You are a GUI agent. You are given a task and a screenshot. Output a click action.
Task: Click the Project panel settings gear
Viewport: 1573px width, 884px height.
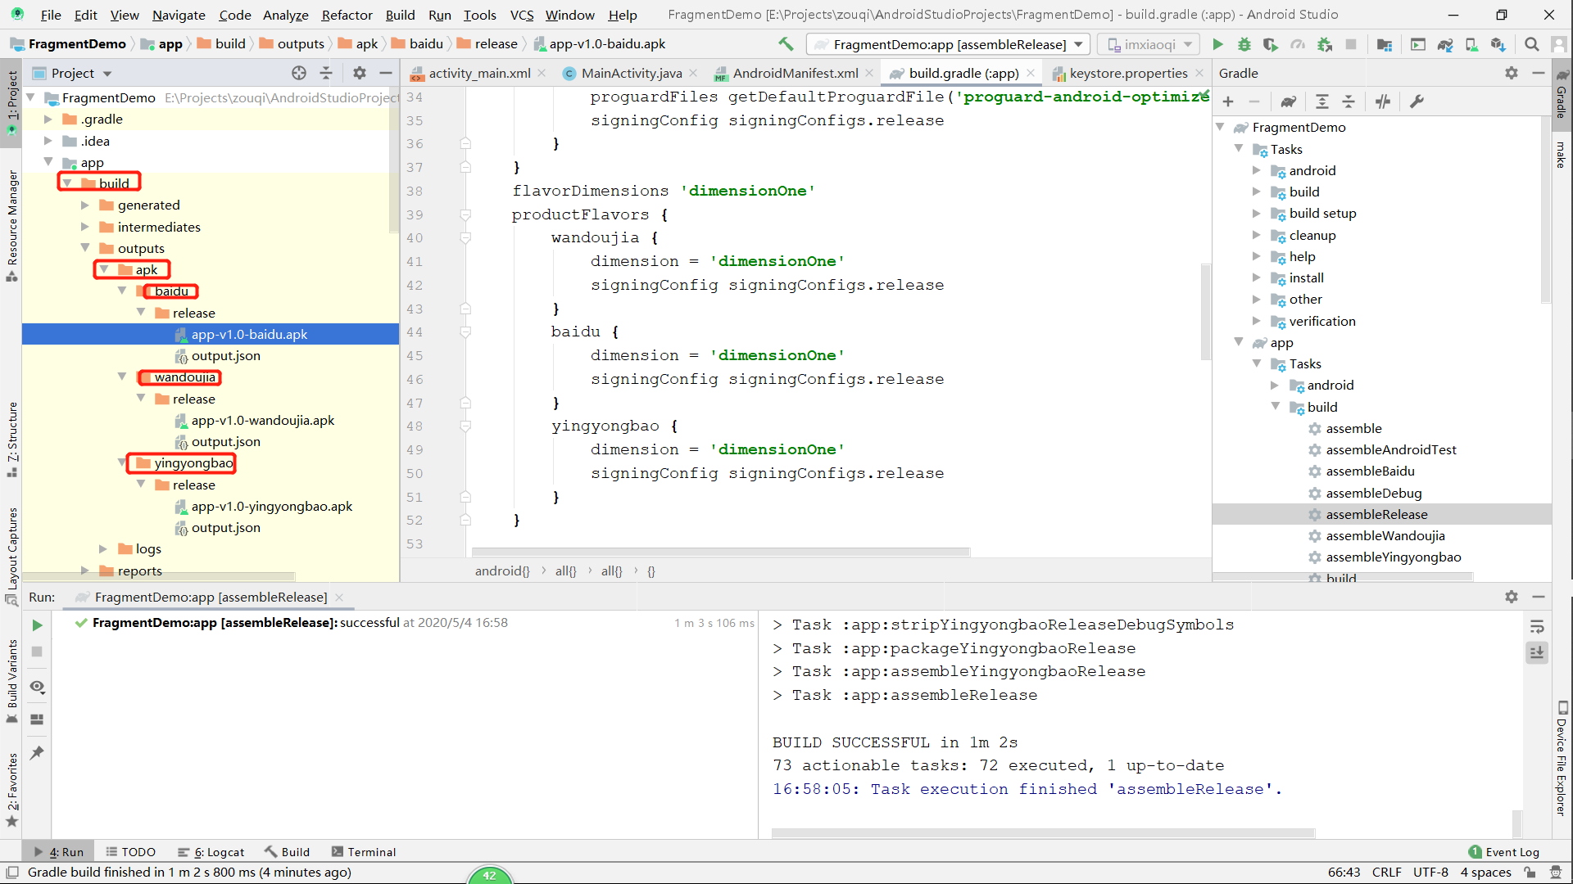pos(359,72)
